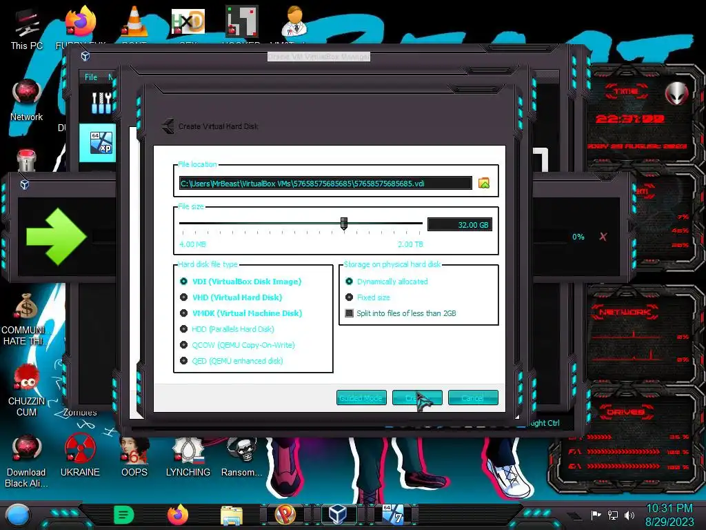Click the cube icon in progress window title
The image size is (706, 530).
pos(25,184)
